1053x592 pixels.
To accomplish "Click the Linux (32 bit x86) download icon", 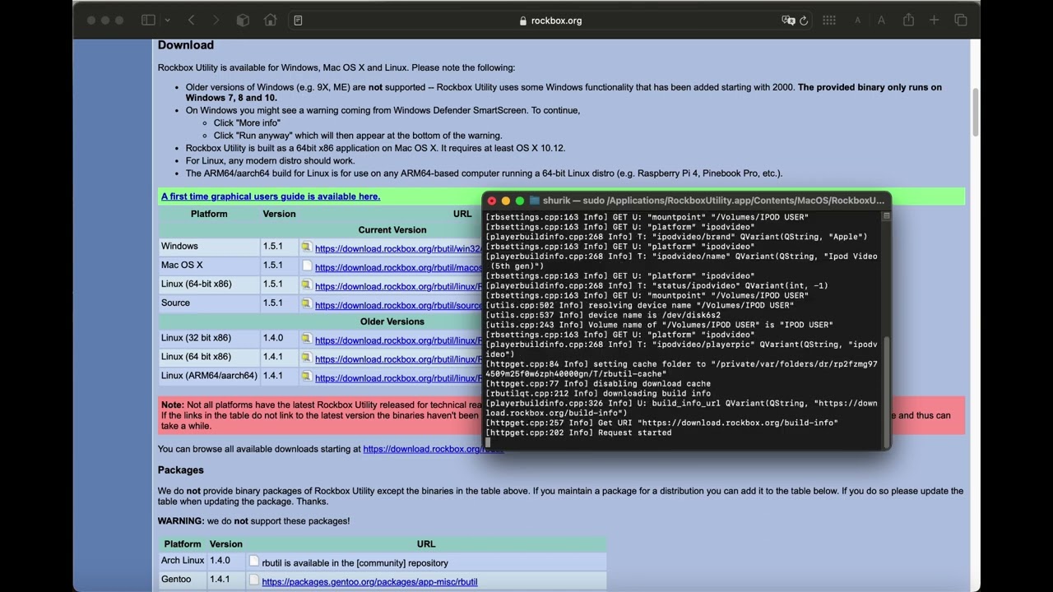I will tap(306, 339).
